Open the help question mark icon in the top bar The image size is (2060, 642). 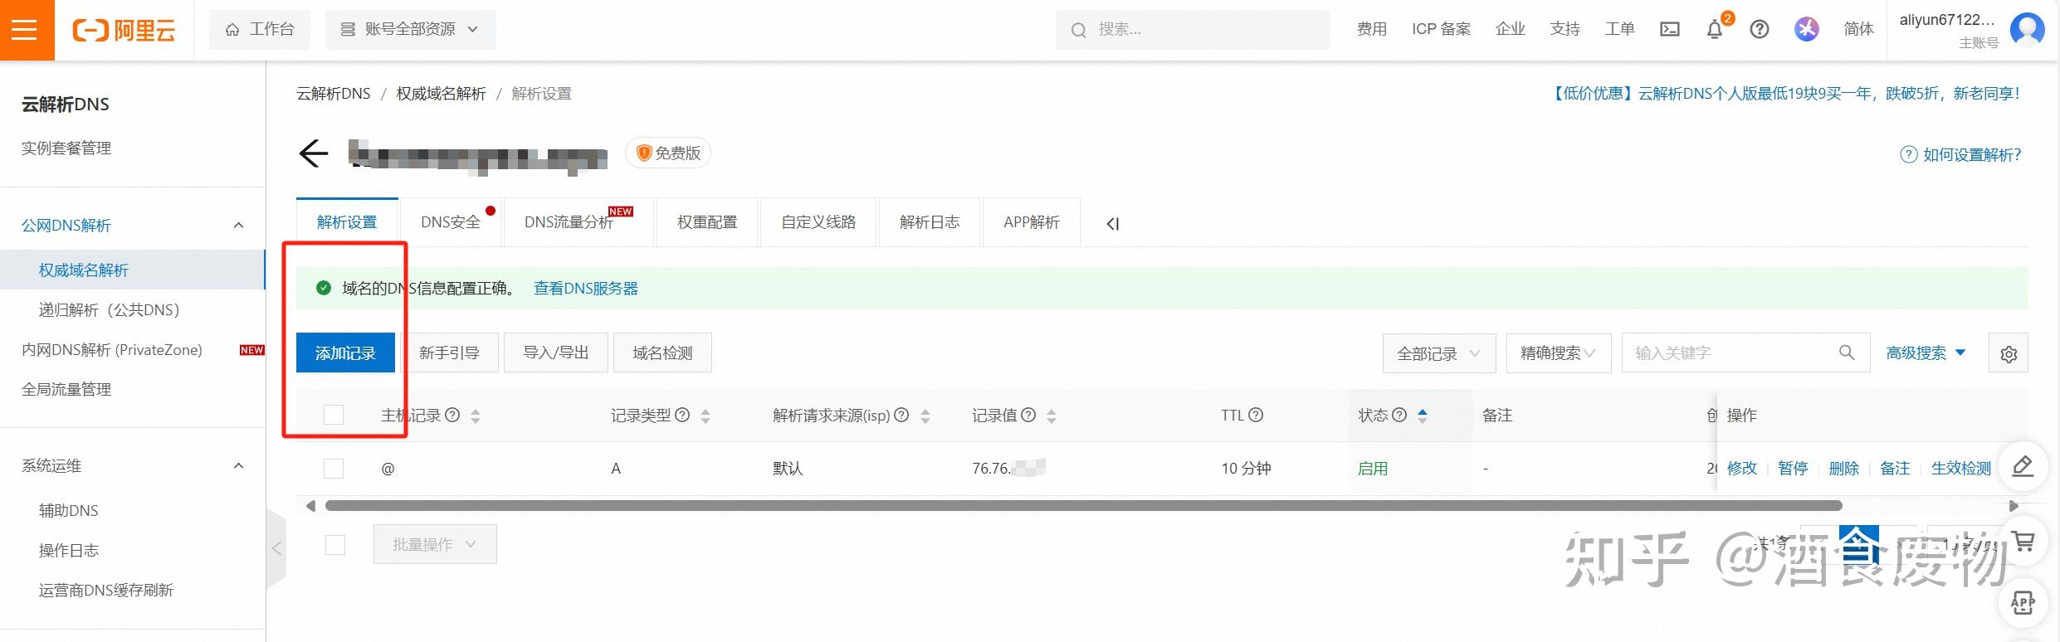1760,30
